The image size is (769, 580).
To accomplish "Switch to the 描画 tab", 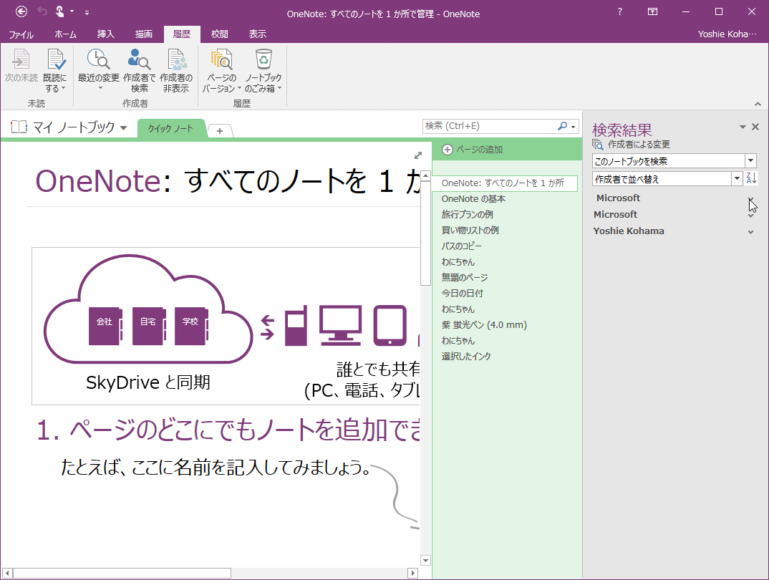I will (144, 34).
